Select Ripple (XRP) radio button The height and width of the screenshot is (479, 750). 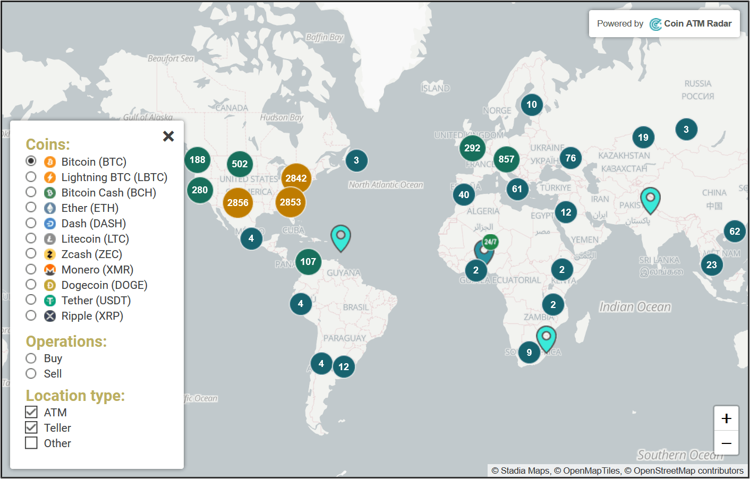[x=31, y=315]
